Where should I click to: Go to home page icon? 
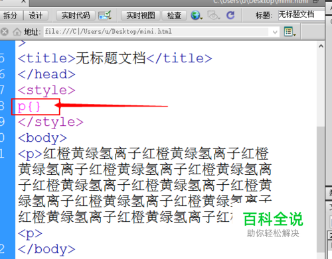coord(17,32)
